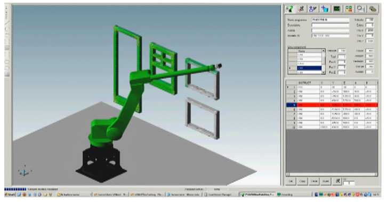Click the program name input field

pyautogui.click(x=330, y=20)
